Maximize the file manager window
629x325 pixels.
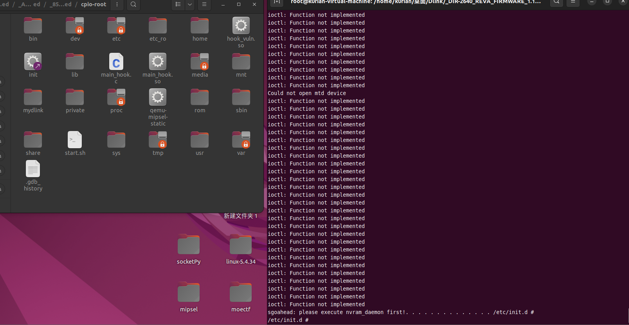pyautogui.click(x=239, y=4)
